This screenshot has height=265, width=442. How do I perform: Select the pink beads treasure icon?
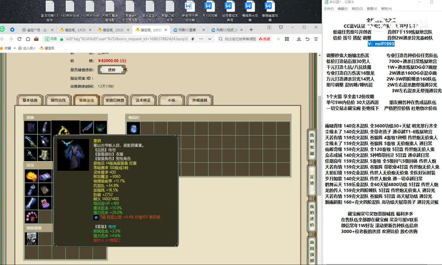point(31,216)
